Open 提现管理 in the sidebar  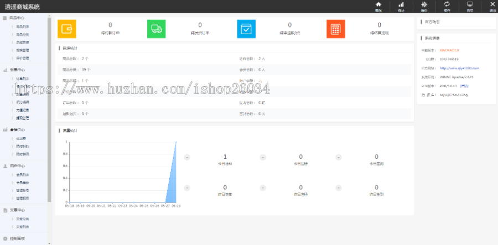[22, 118]
